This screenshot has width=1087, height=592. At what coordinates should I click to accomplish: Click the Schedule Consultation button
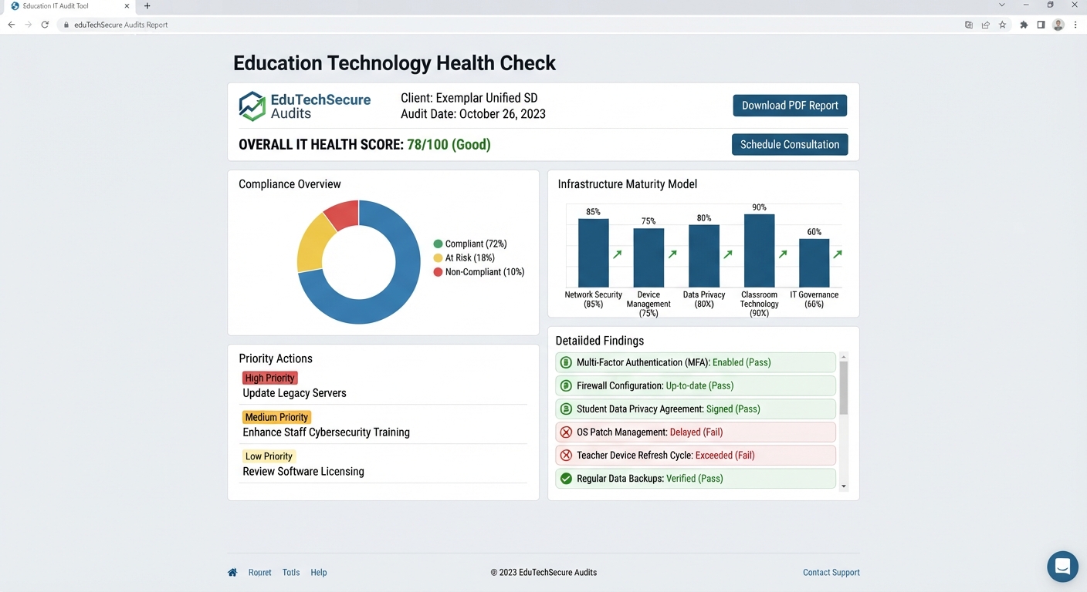(790, 144)
